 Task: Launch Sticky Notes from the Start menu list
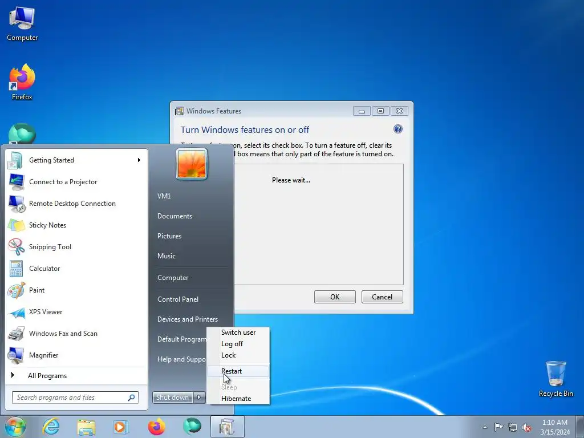click(x=76, y=225)
